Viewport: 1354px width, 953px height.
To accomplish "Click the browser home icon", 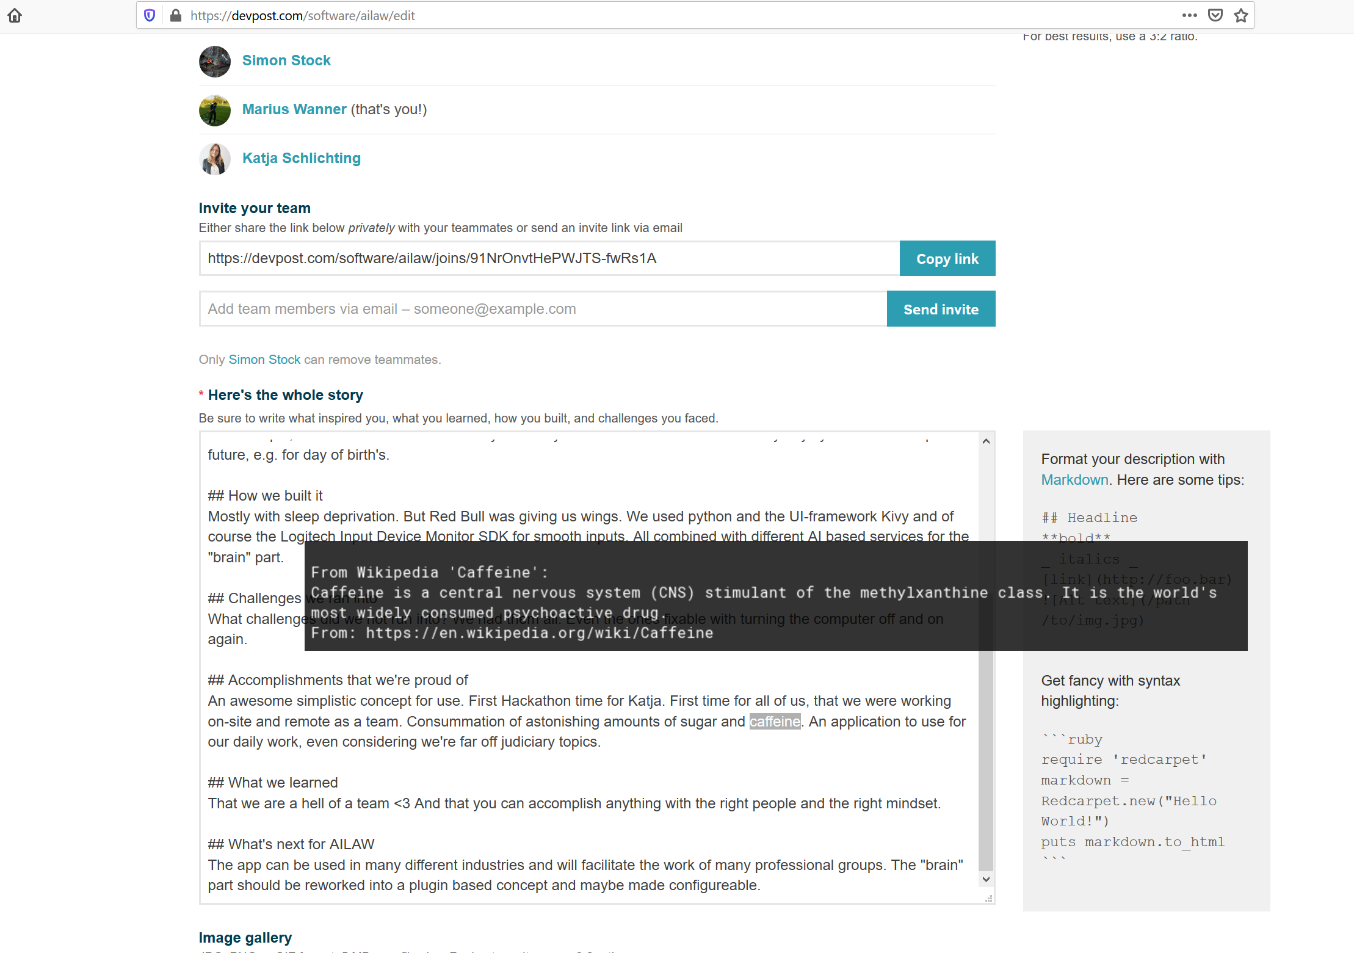I will click(x=15, y=16).
